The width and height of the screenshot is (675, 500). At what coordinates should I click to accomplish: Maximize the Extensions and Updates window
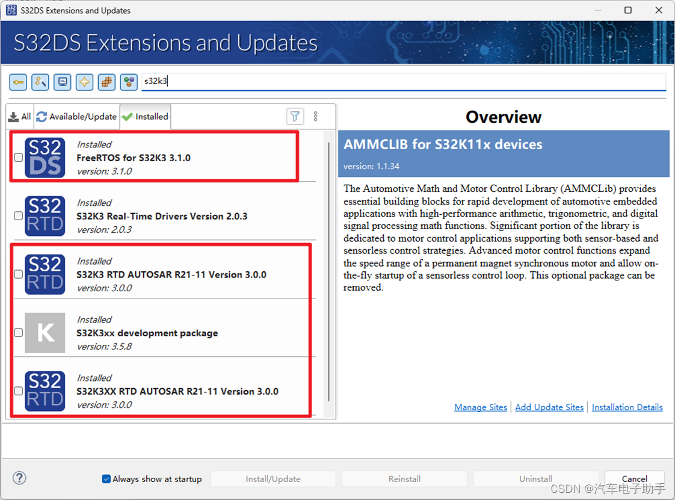(x=628, y=10)
